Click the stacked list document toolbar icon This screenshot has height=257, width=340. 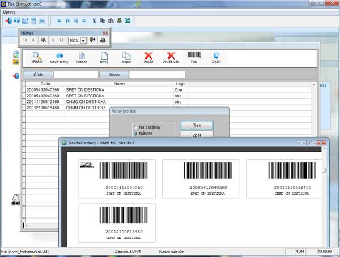33,21
